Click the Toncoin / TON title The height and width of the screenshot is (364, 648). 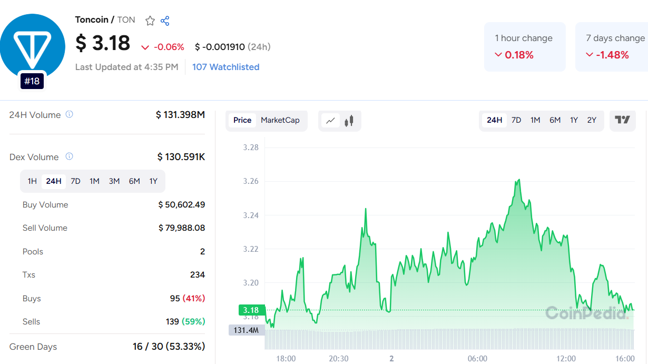tap(105, 20)
